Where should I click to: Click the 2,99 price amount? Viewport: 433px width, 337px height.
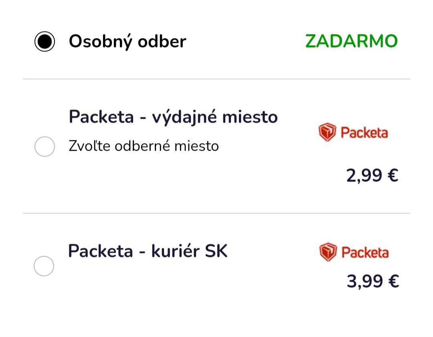[x=364, y=175]
